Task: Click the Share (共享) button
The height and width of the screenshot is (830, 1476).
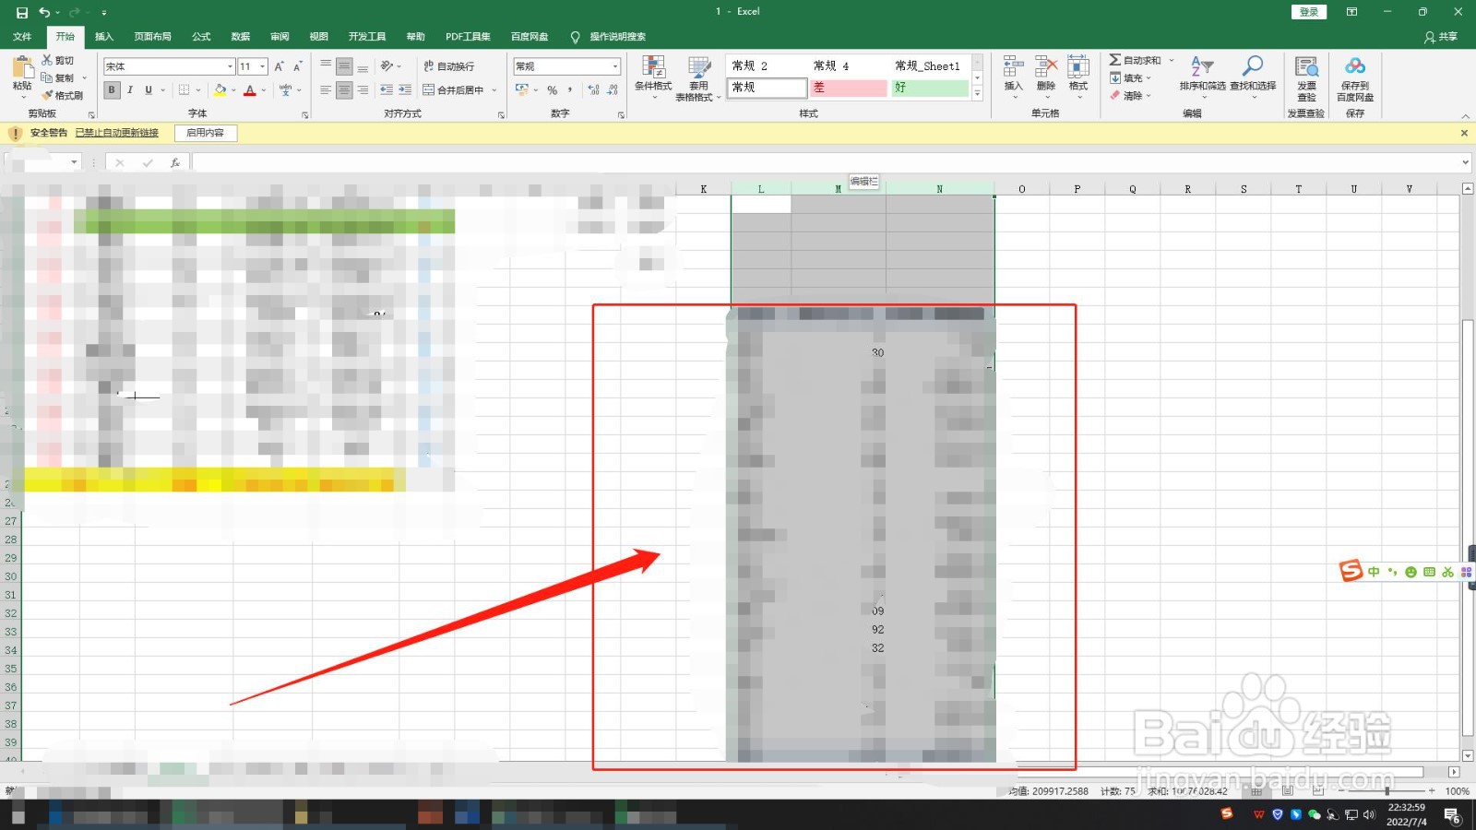Action: (x=1441, y=37)
